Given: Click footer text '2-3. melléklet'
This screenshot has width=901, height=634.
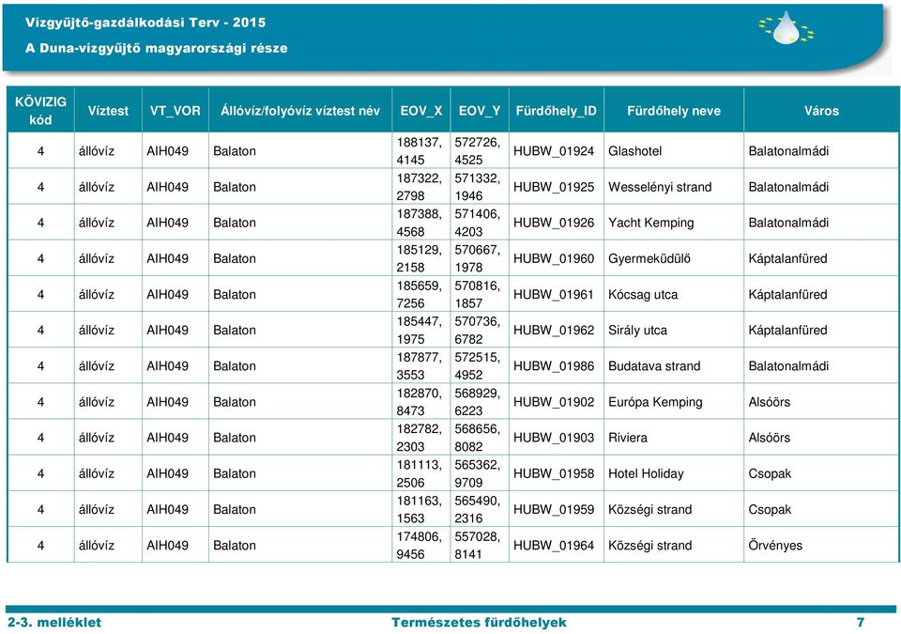Looking at the screenshot, I should [x=54, y=622].
